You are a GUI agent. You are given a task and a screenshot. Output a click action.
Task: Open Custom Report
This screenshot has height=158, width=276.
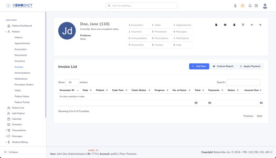tap(223, 66)
